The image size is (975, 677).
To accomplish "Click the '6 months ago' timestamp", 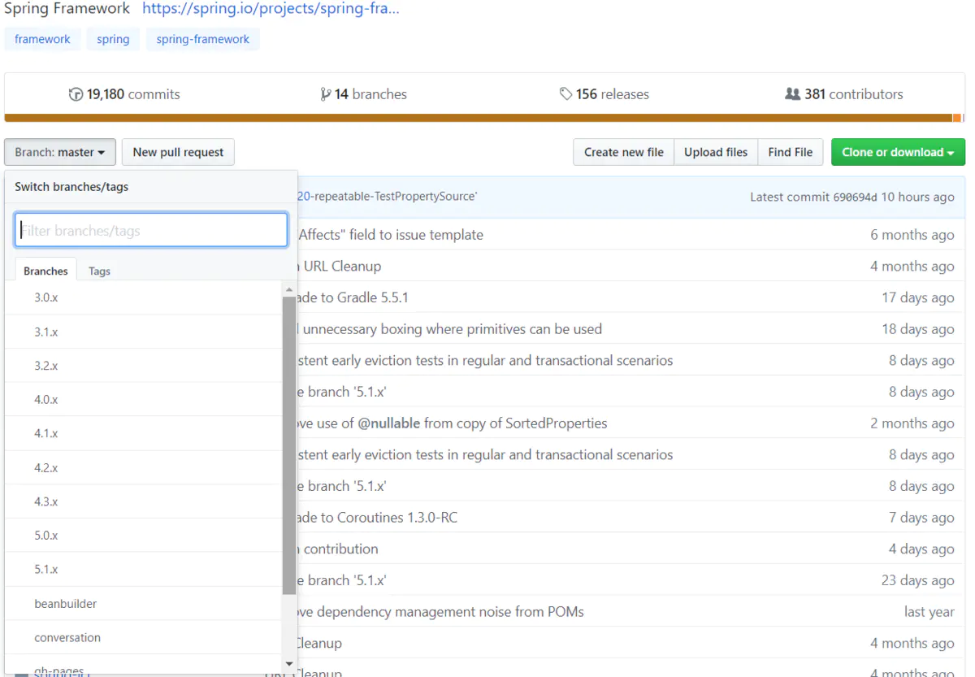I will (x=912, y=235).
